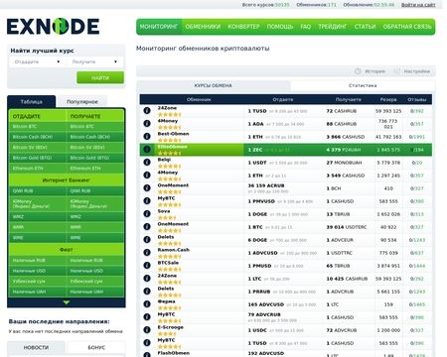
Task: Open the Обменники menu item
Action: [203, 27]
